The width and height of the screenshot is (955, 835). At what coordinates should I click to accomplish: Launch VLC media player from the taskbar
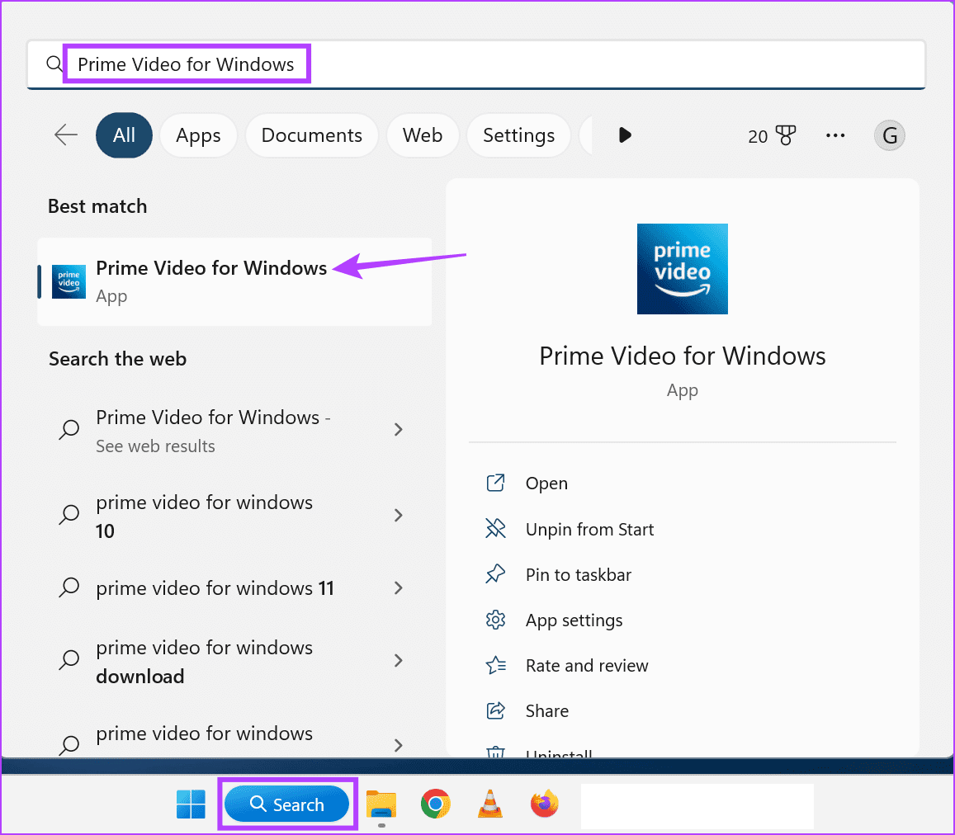pos(490,804)
